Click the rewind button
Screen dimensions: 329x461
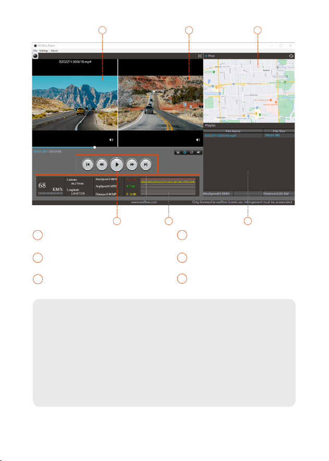click(x=102, y=164)
